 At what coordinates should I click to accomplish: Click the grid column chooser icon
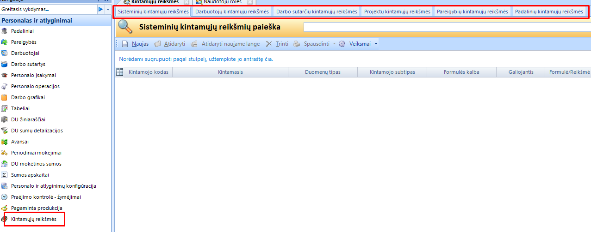pyautogui.click(x=119, y=72)
